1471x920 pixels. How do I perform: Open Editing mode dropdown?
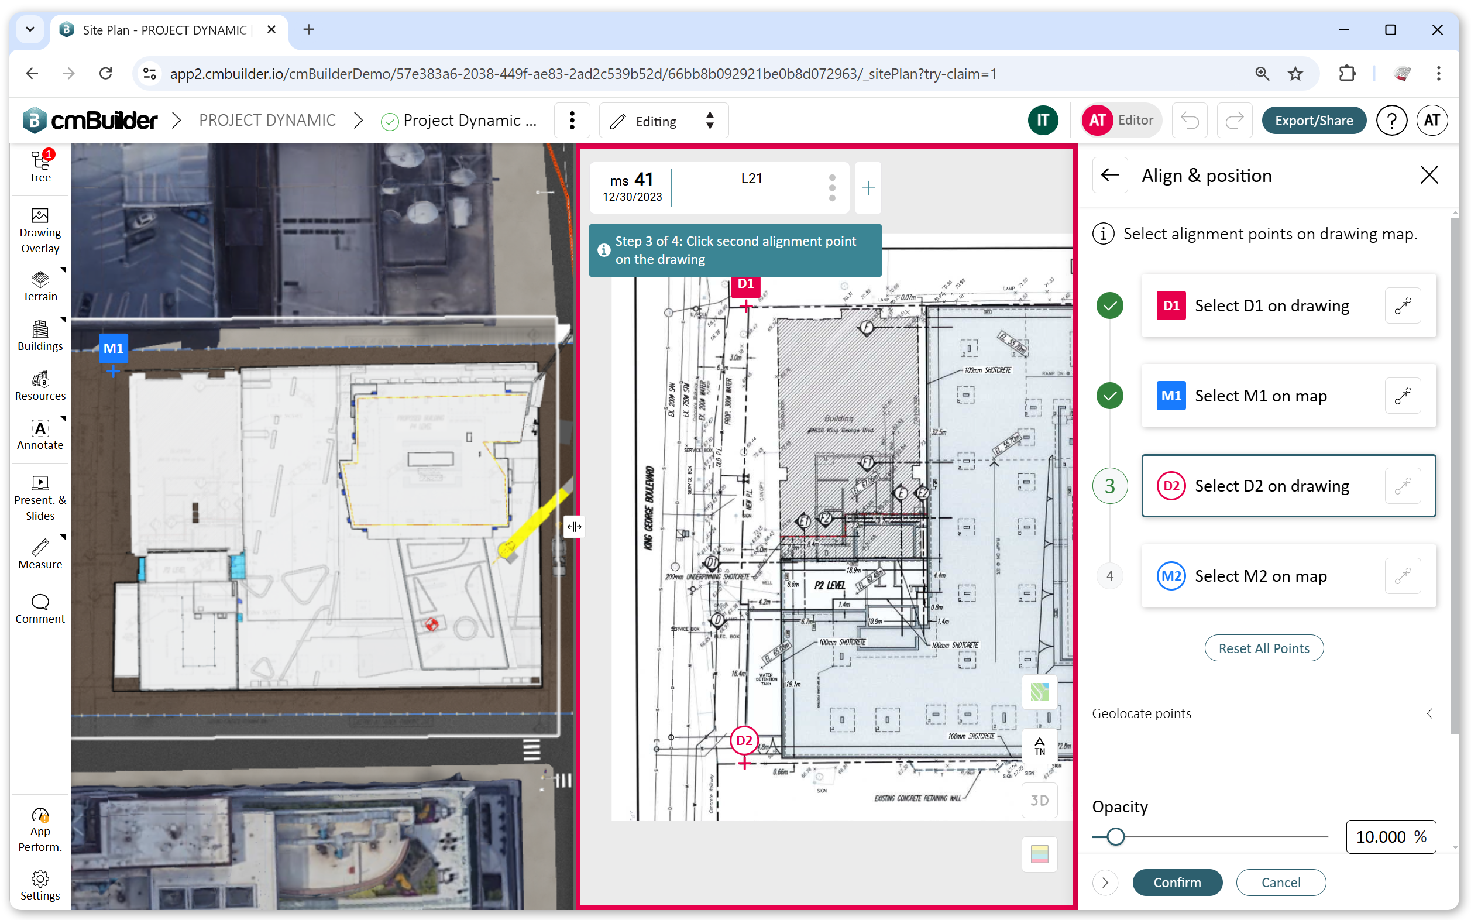(x=664, y=121)
